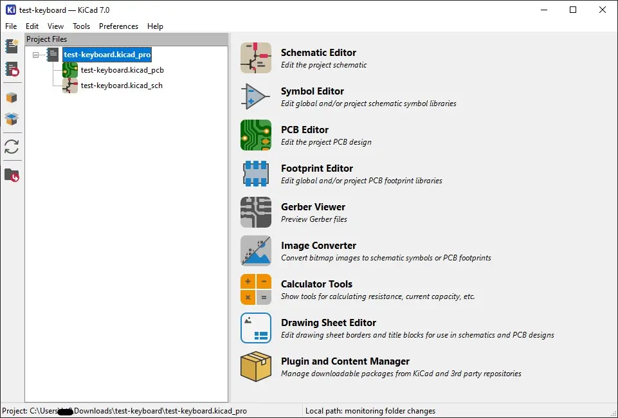The width and height of the screenshot is (618, 418).
Task: Click the Project Files panel header
Action: (127, 39)
